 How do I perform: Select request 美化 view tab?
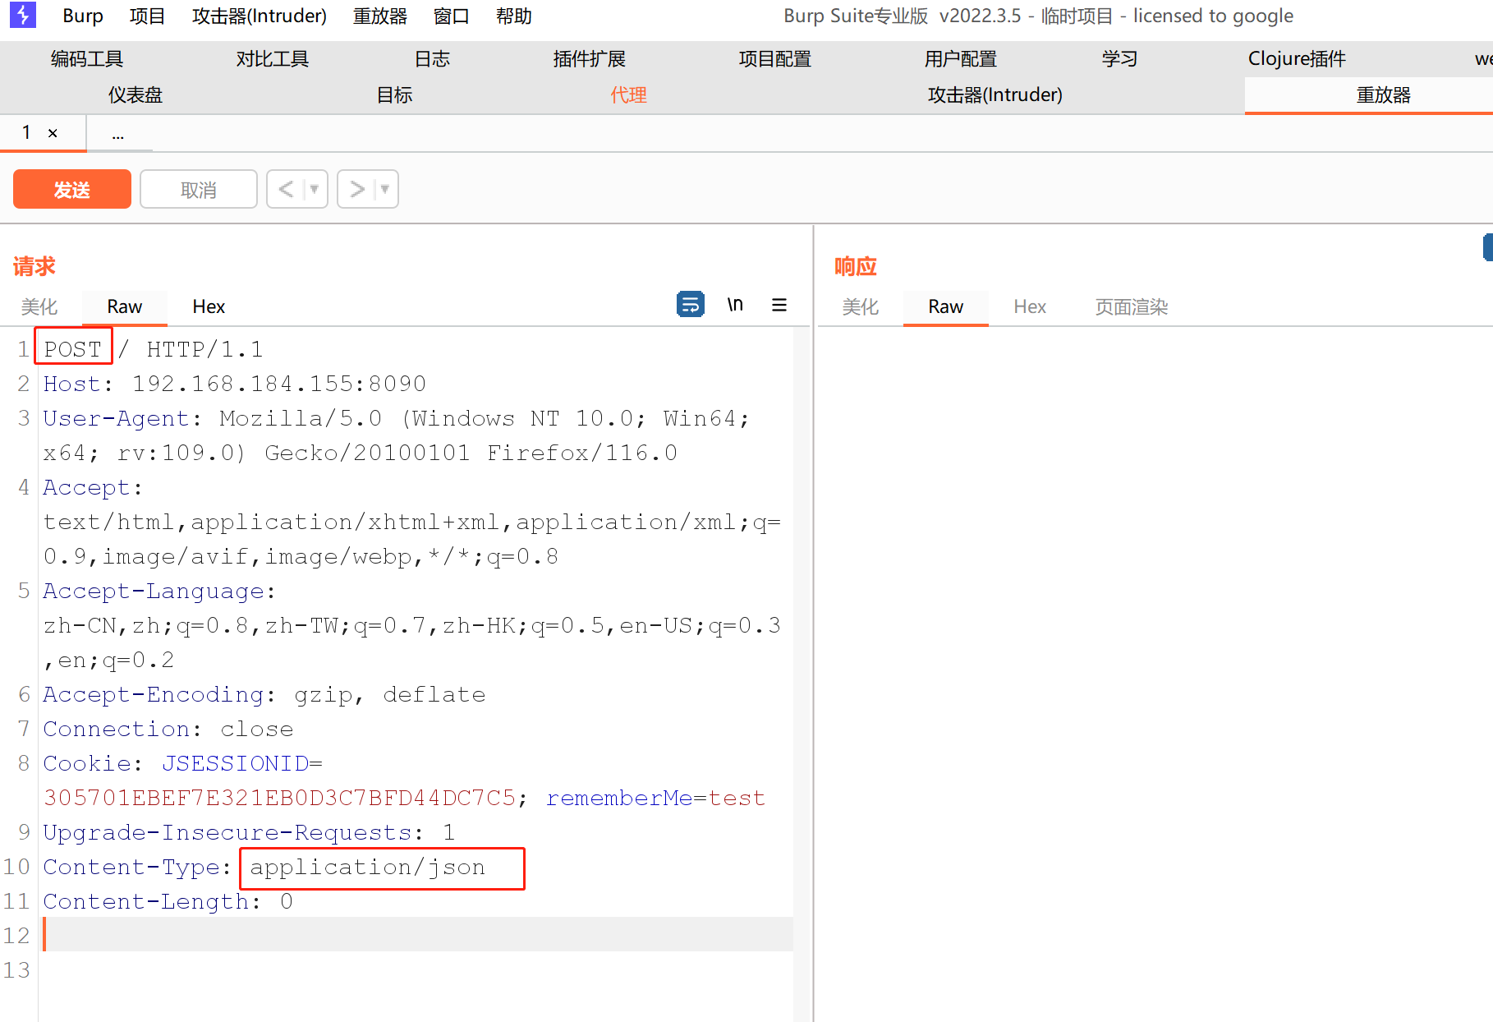tap(39, 306)
